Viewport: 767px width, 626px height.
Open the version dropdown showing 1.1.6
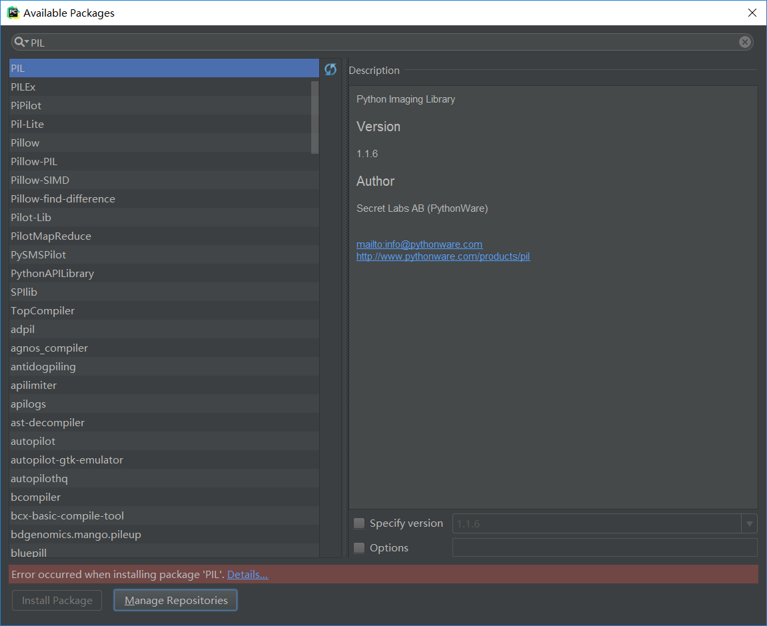pos(749,523)
